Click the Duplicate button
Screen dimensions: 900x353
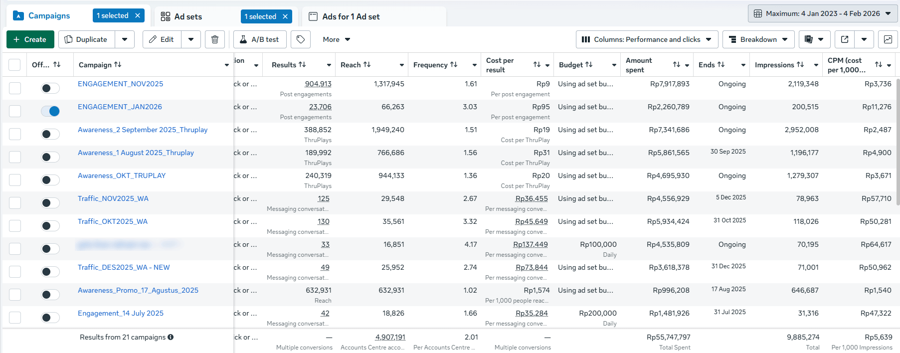pyautogui.click(x=87, y=39)
